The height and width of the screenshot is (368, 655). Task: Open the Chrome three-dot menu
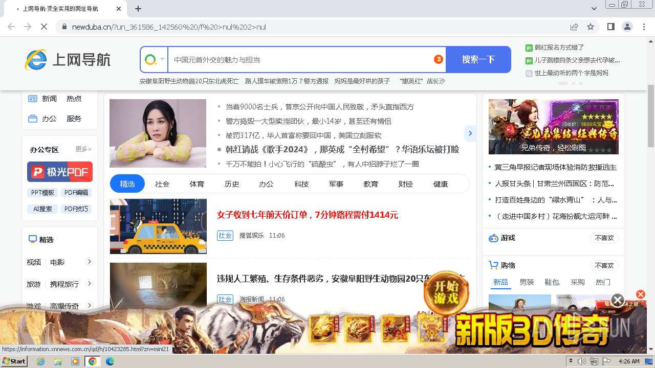(x=643, y=27)
